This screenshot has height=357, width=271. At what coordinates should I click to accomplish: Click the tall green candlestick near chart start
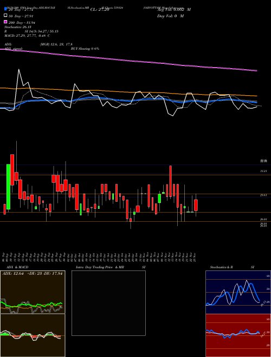coord(9,187)
